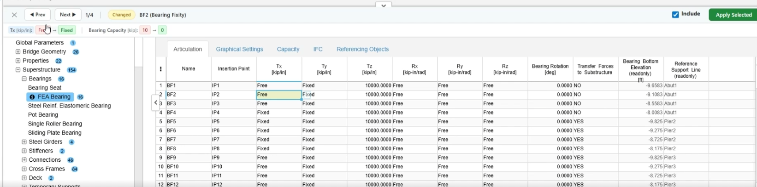
Task: Click the 154 badge next to Superstructure
Action: point(71,70)
